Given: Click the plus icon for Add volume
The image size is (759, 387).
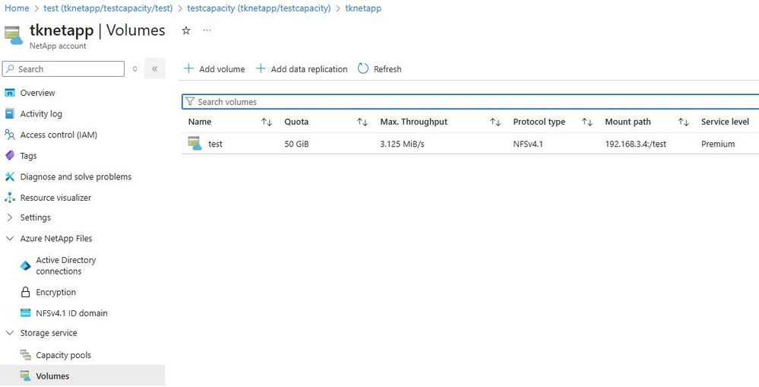Looking at the screenshot, I should (x=188, y=68).
